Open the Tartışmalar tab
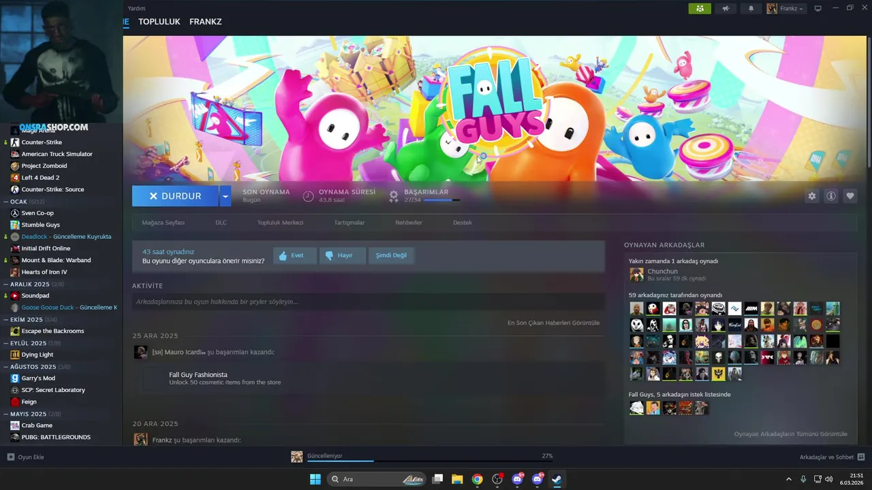872x490 pixels. [349, 223]
